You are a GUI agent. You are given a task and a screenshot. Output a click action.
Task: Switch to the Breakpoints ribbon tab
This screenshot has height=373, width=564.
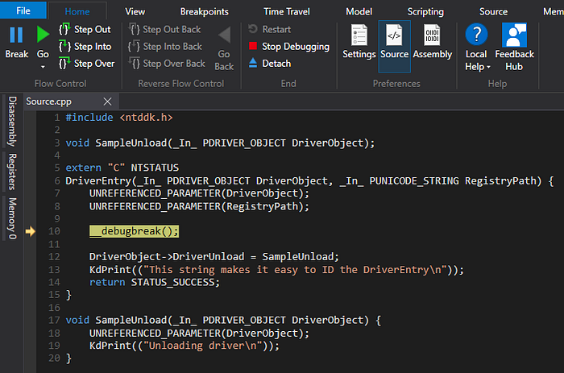[x=204, y=11]
